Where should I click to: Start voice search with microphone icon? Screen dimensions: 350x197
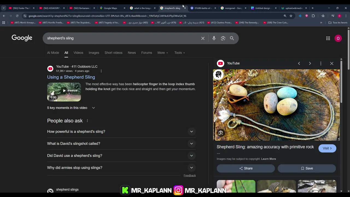214,38
